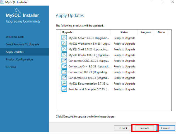Open the Welcome Back! step

click(x=15, y=37)
